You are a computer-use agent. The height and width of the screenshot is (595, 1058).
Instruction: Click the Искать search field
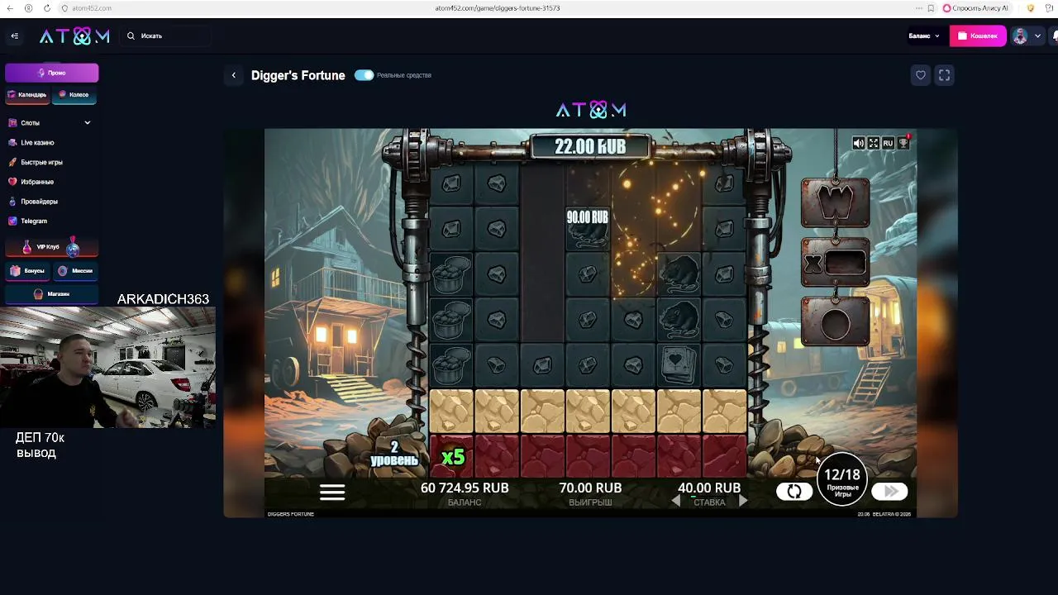point(165,36)
